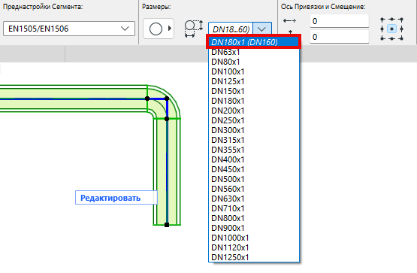Click the vertical offset input field
Image resolution: width=417 pixels, height=273 pixels.
pos(340,37)
